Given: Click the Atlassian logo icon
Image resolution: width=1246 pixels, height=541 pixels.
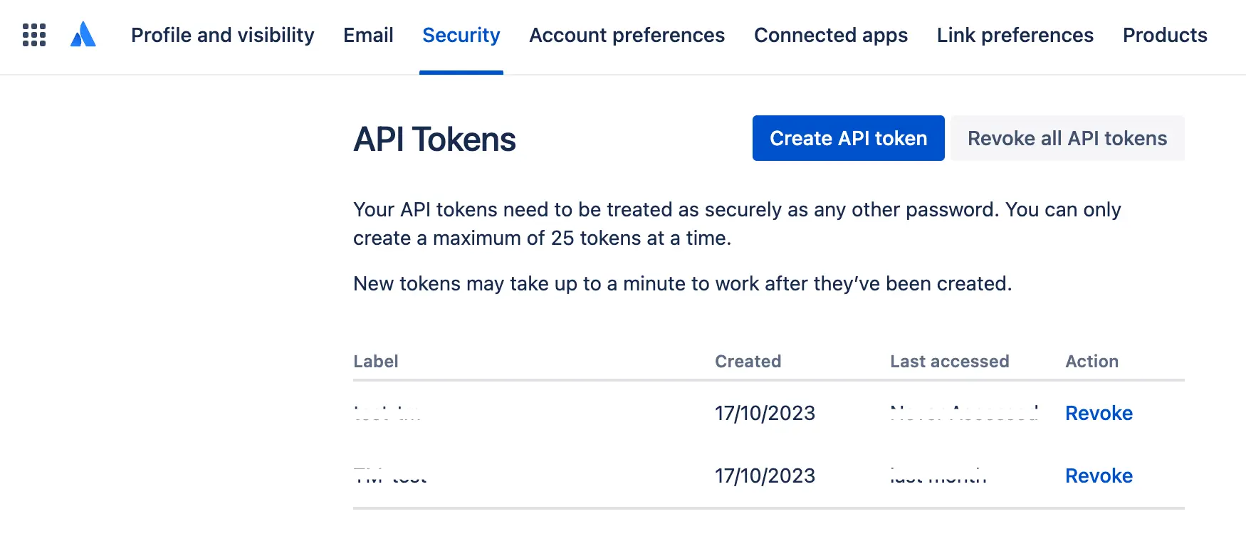Looking at the screenshot, I should pyautogui.click(x=83, y=35).
